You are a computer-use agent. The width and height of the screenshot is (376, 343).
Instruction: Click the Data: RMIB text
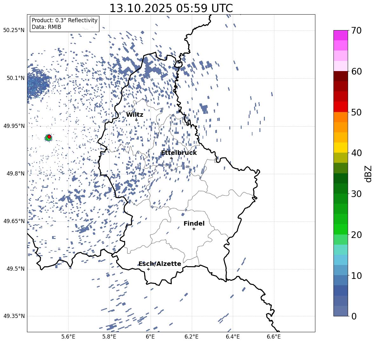click(x=46, y=27)
